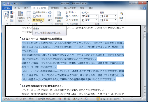This screenshot has width=148, height=102.
Task: Switch to the 参考資料 tab
Action: pyautogui.click(x=55, y=8)
